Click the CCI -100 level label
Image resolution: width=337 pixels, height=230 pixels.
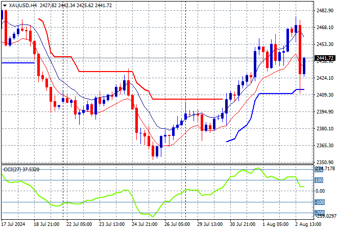click(x=320, y=202)
